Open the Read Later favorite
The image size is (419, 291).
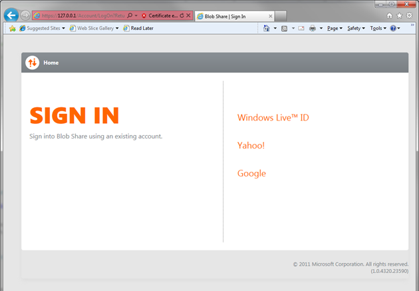138,28
